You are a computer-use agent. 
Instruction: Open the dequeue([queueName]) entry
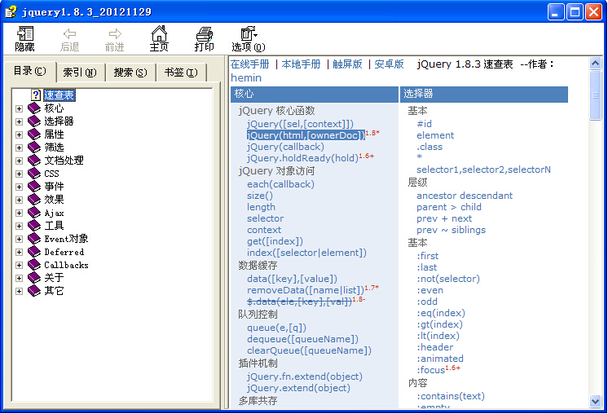(x=303, y=339)
